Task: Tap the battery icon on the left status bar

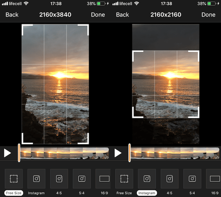Action: tap(101, 4)
